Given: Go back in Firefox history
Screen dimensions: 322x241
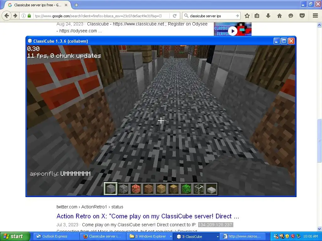Looking at the screenshot, I should 7,16.
